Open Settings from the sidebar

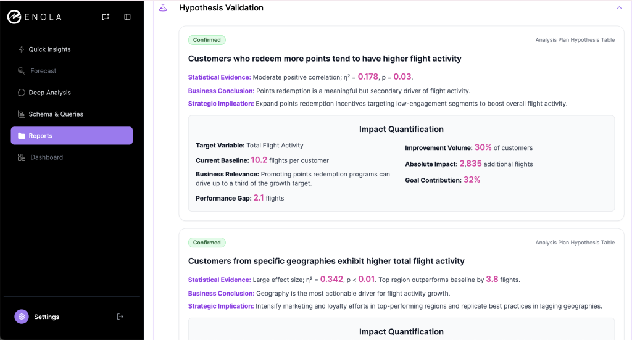click(46, 317)
